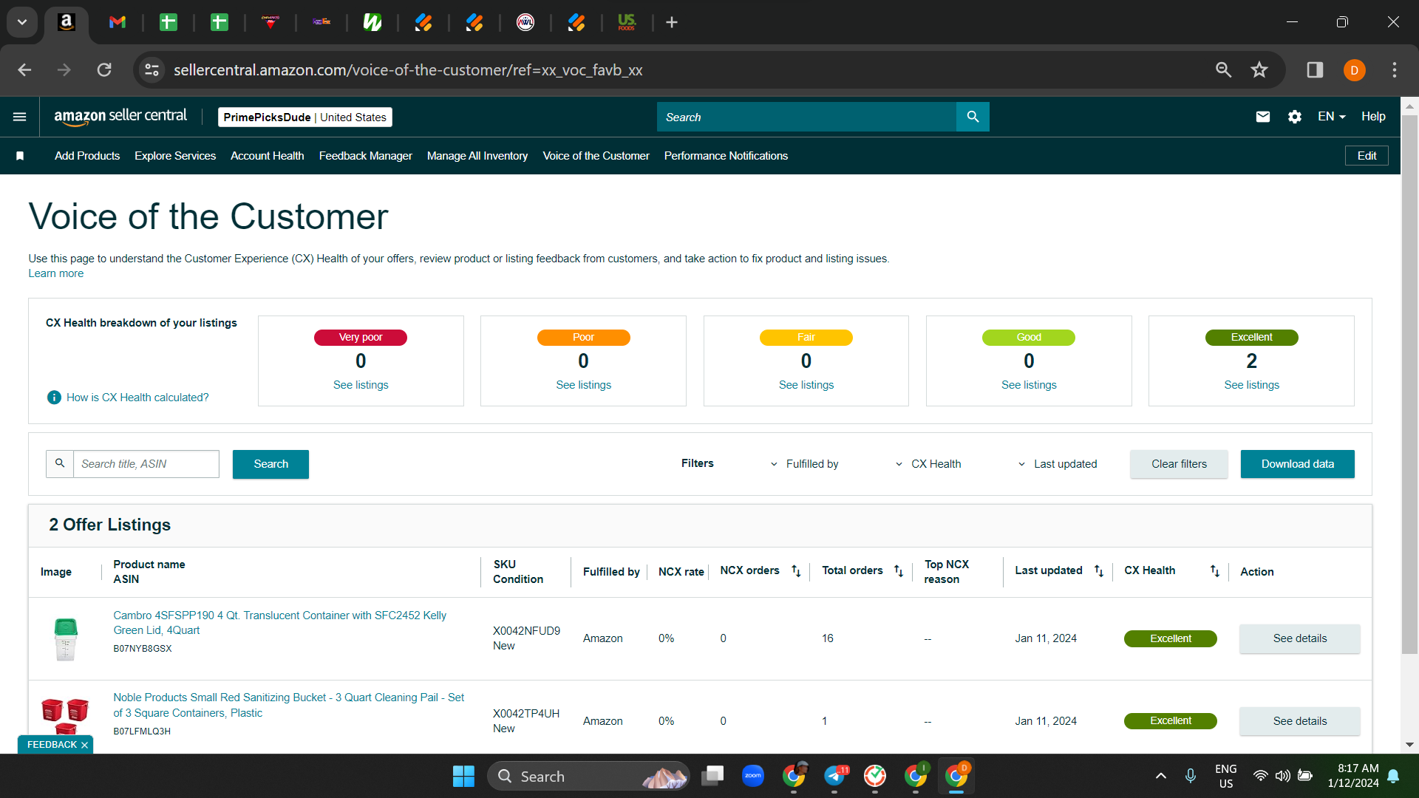Close the FEEDBACK tab with X

coord(84,745)
